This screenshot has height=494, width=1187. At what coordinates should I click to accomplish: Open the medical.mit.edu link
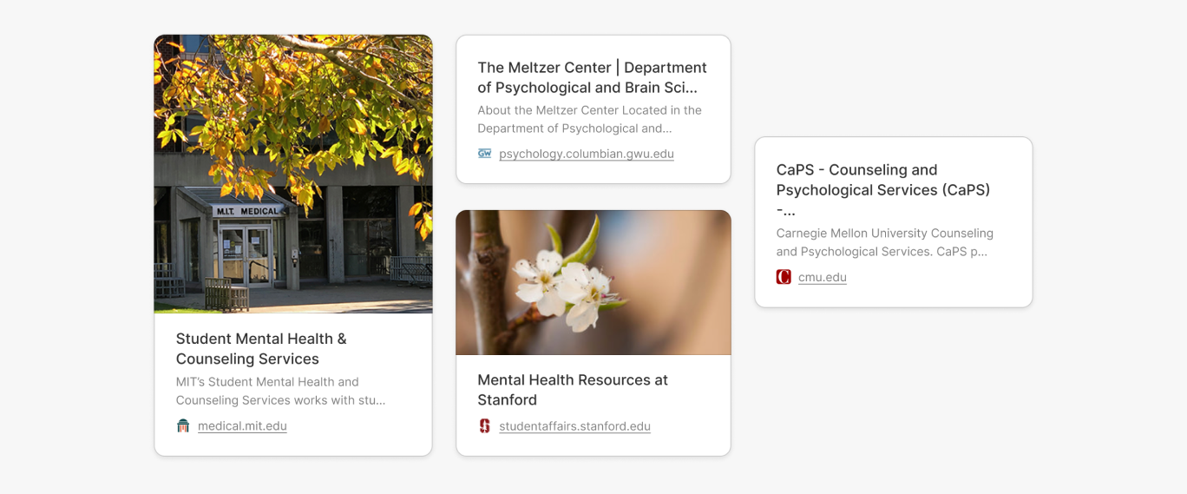click(x=242, y=426)
